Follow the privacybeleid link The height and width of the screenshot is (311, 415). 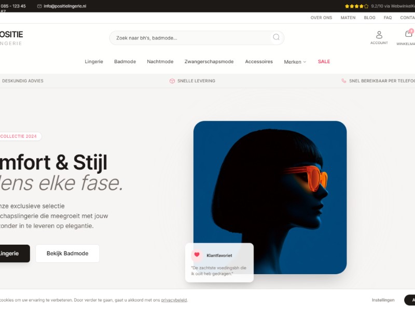174,300
